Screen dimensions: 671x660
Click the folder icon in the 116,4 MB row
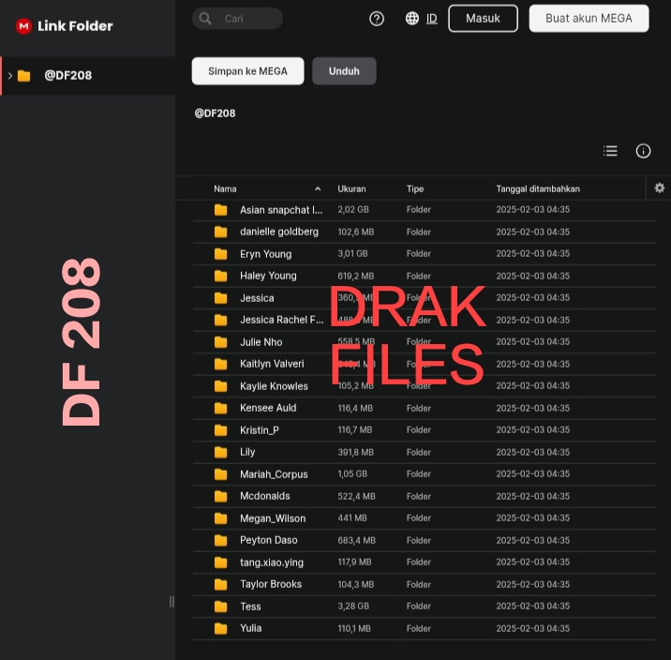221,409
